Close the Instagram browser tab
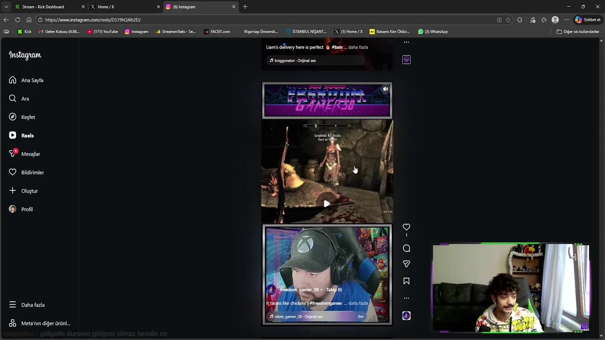 (233, 7)
